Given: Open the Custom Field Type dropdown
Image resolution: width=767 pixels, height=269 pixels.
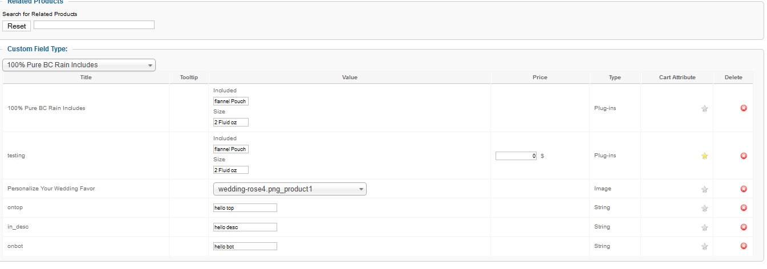Looking at the screenshot, I should tap(79, 65).
